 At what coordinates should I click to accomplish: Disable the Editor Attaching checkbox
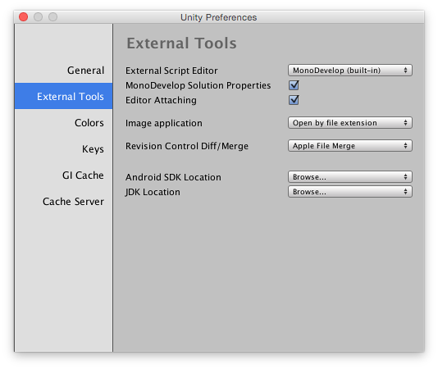[294, 100]
